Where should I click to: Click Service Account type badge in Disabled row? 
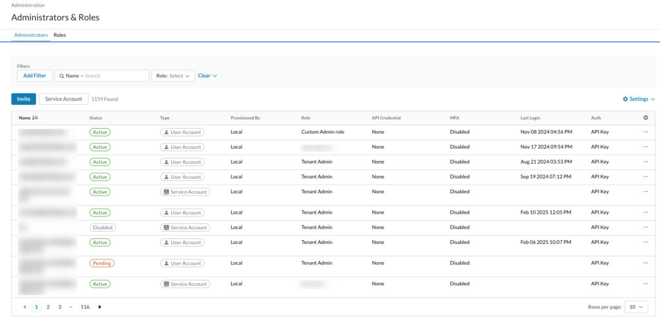coord(185,227)
